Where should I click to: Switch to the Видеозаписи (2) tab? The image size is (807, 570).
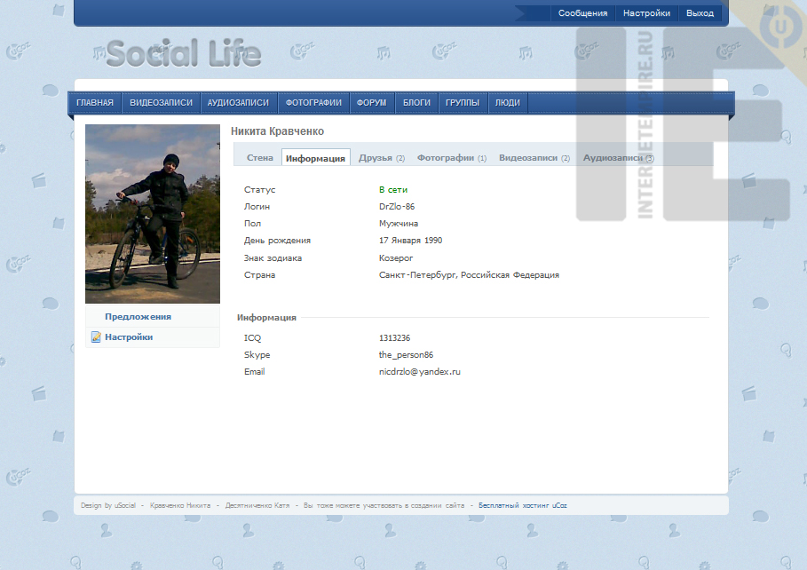tap(534, 157)
